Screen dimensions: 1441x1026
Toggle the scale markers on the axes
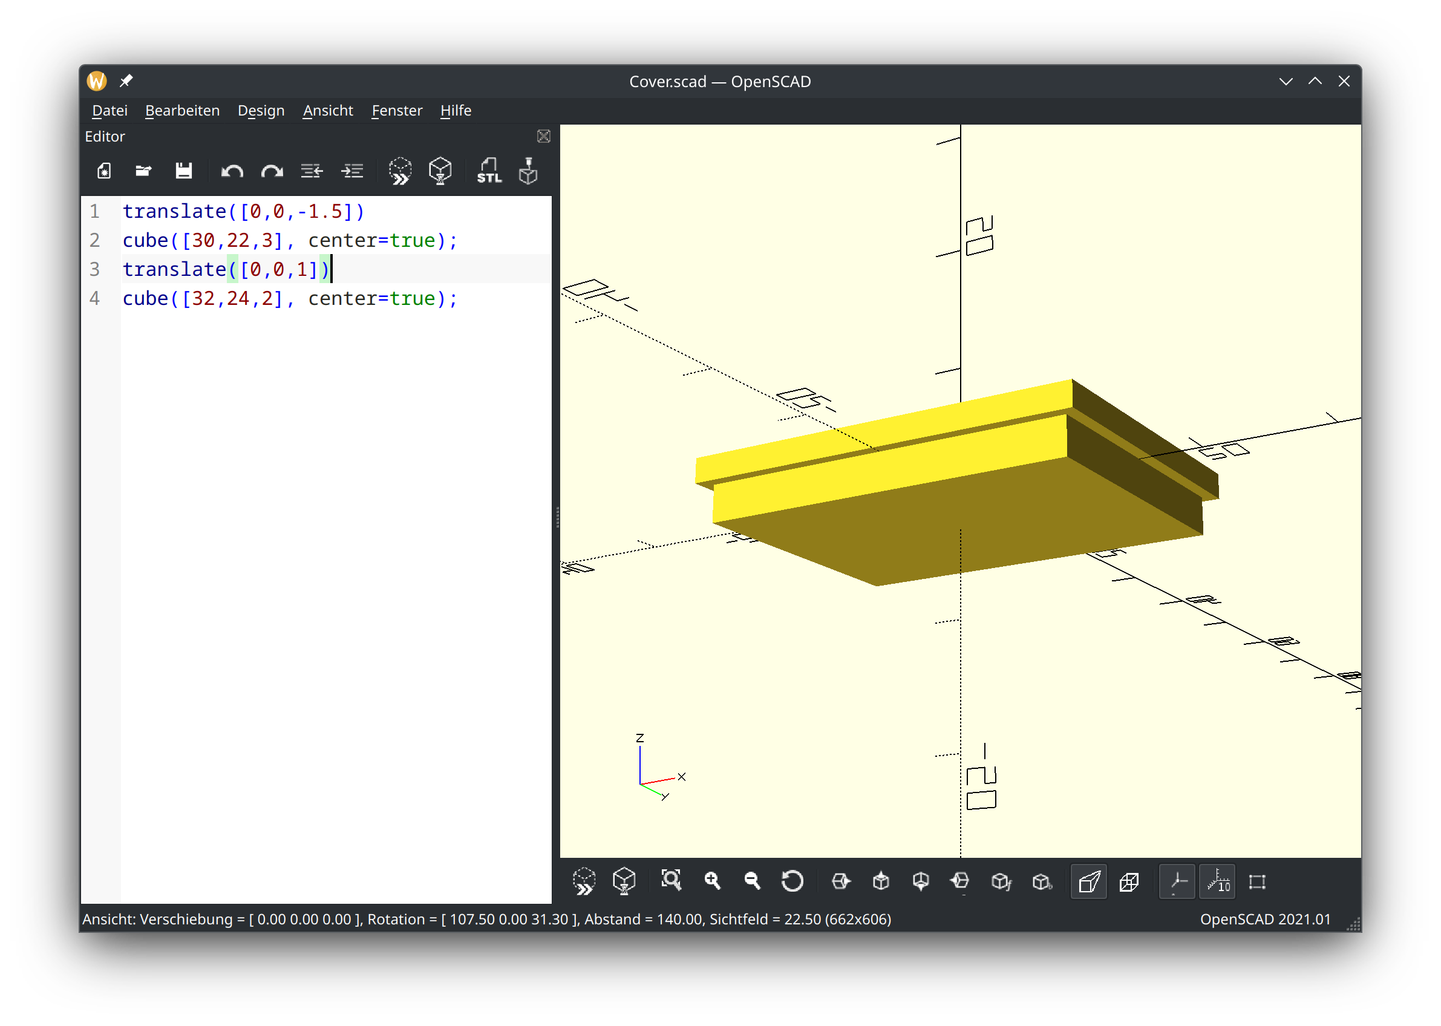1218,882
